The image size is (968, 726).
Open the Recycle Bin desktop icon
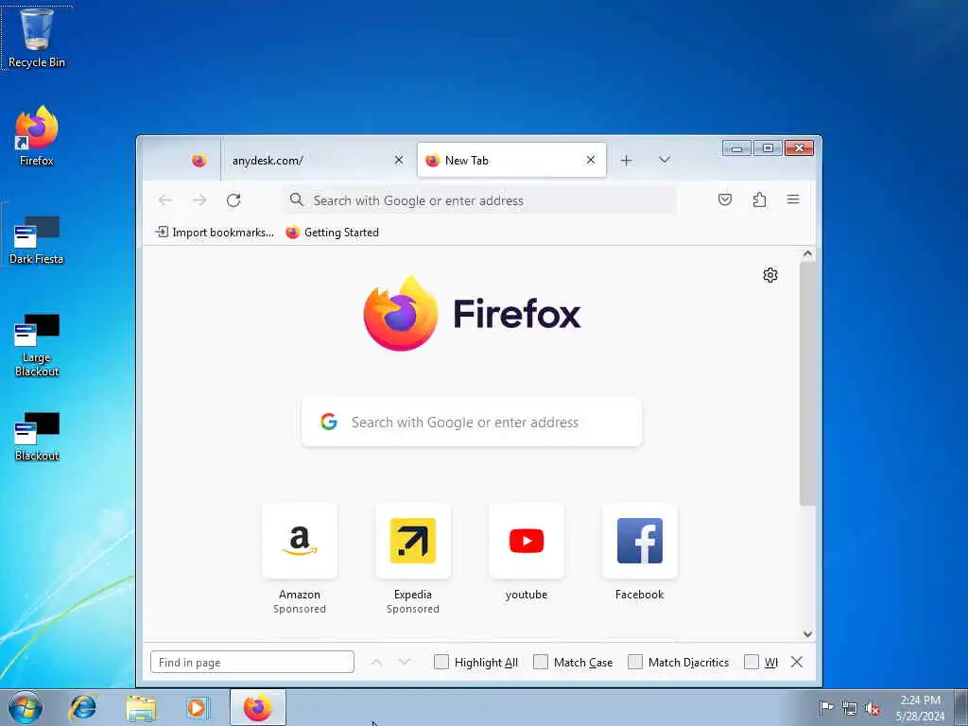click(x=37, y=37)
